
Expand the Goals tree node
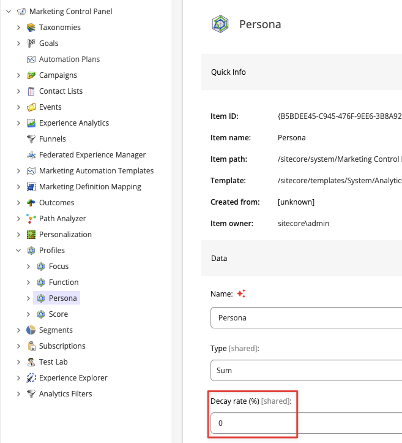click(x=18, y=44)
